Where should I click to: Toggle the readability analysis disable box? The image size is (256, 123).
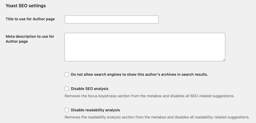point(67,110)
